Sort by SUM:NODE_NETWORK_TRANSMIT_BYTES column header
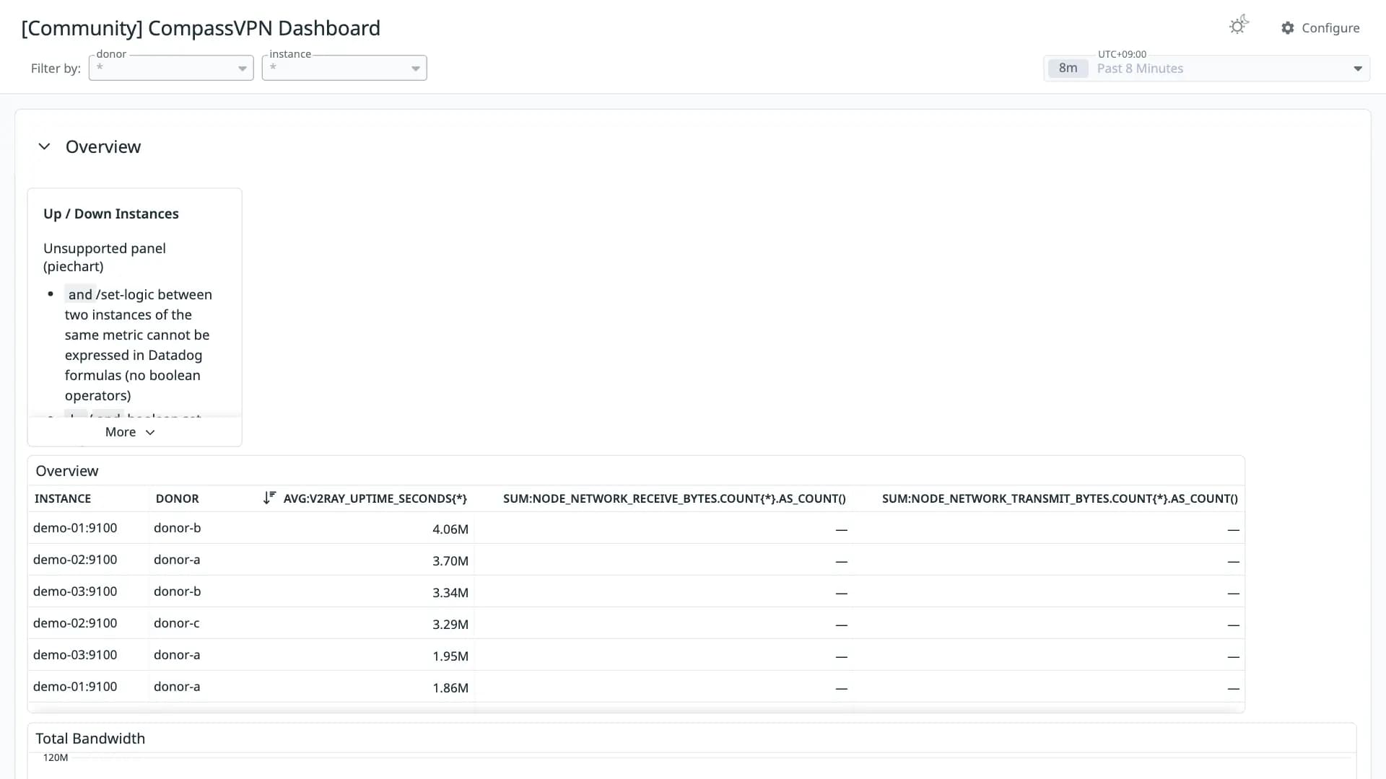 [x=1060, y=498]
